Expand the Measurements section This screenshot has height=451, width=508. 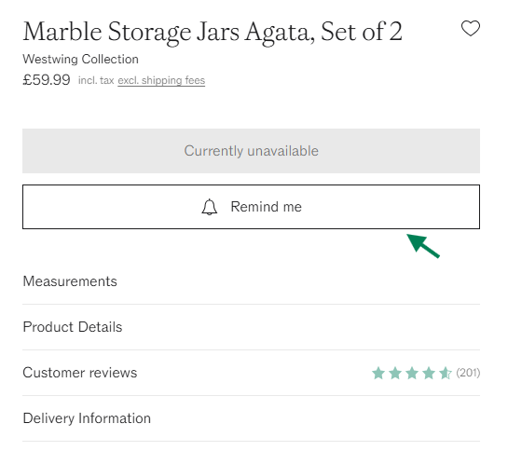tap(251, 281)
